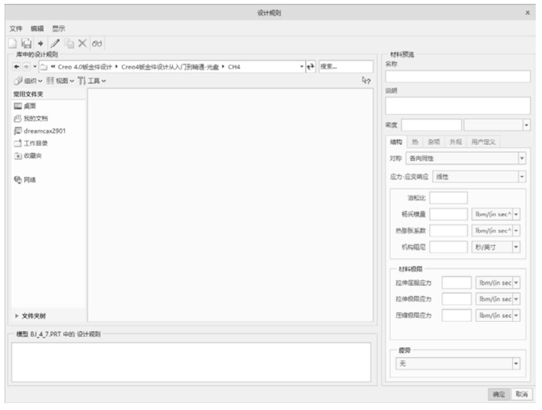Click the right arrow assign icon

pos(40,44)
